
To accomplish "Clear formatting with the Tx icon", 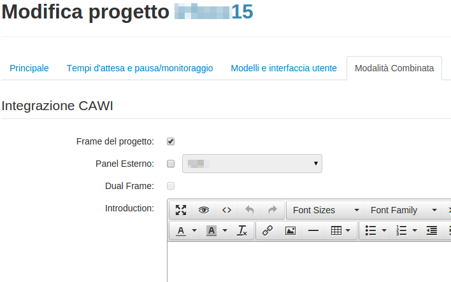I will 241,230.
